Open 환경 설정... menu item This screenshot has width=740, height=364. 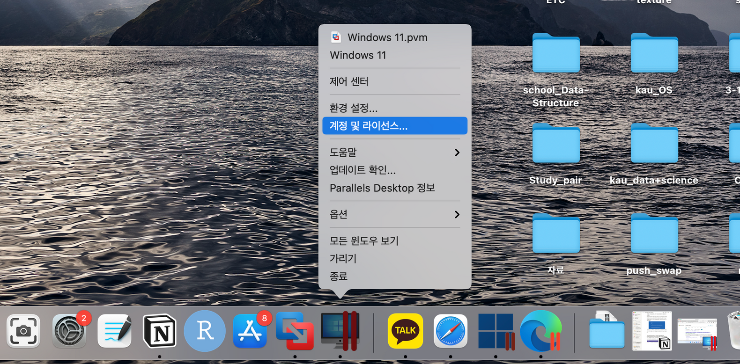click(395, 108)
